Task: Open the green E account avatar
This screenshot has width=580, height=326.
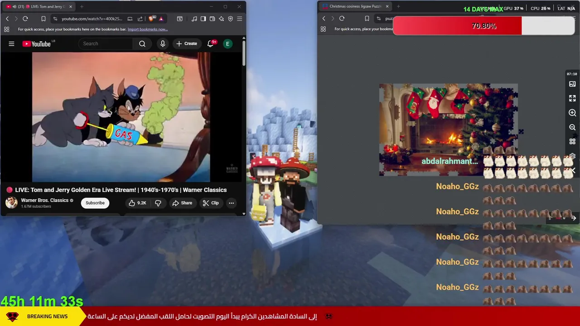Action: click(x=227, y=44)
